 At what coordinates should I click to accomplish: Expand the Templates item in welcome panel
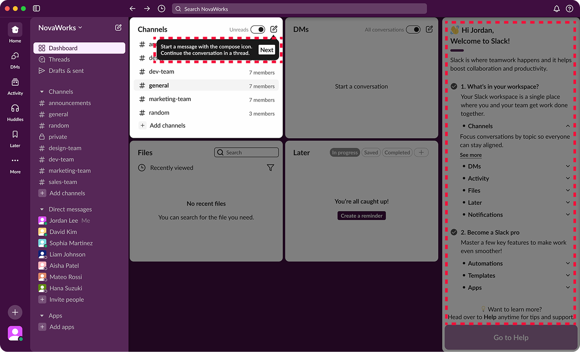[x=568, y=276]
